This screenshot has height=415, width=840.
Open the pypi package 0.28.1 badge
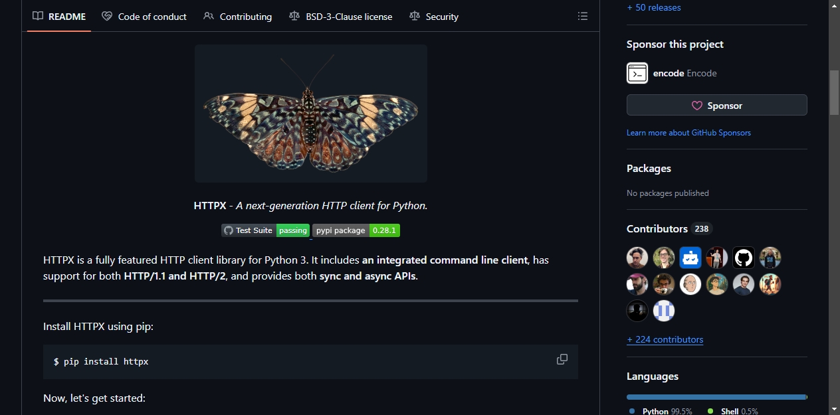point(356,230)
